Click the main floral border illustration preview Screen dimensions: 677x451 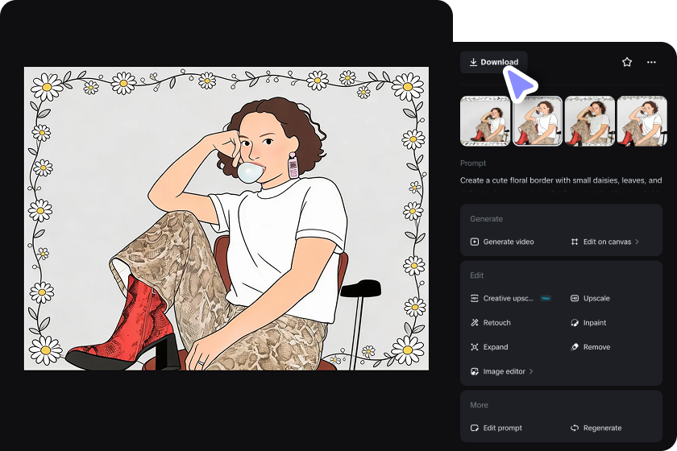pos(226,218)
